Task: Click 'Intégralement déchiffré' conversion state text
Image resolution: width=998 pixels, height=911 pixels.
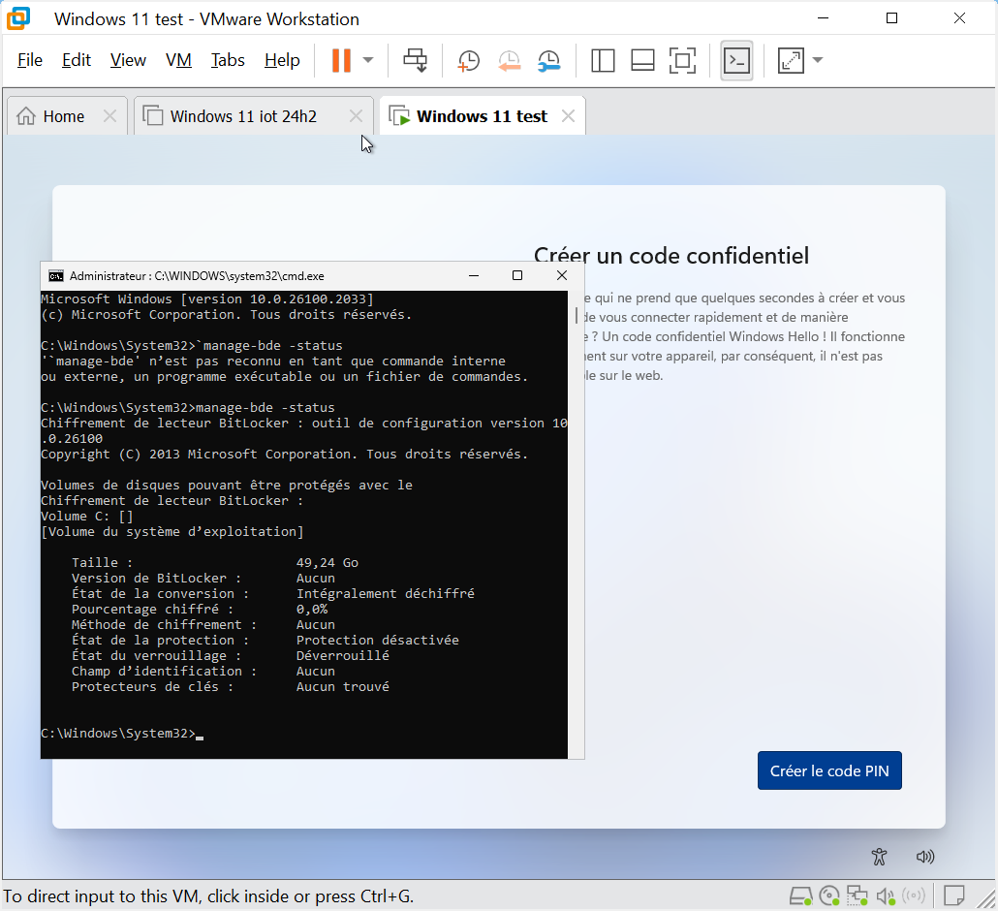Action: click(385, 594)
